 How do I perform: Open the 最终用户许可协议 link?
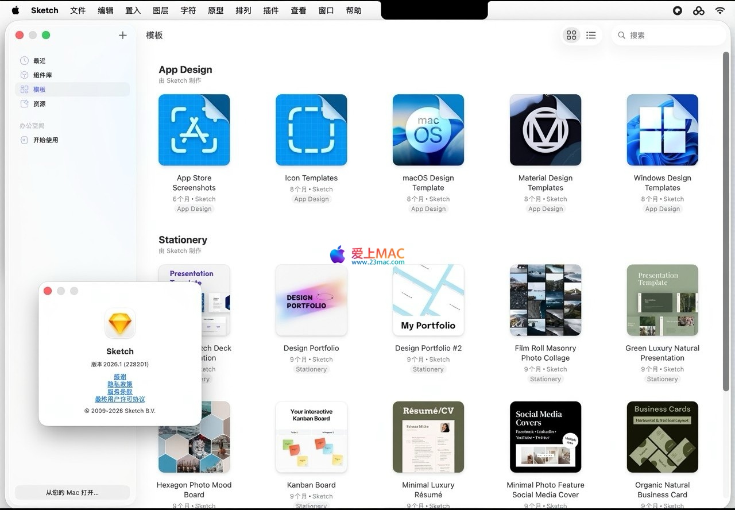pyautogui.click(x=120, y=399)
